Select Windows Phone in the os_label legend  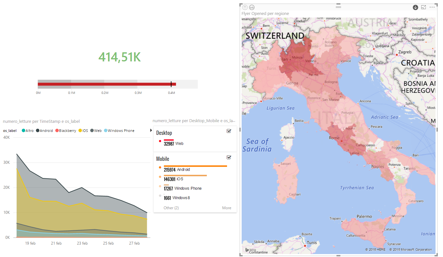coord(119,131)
